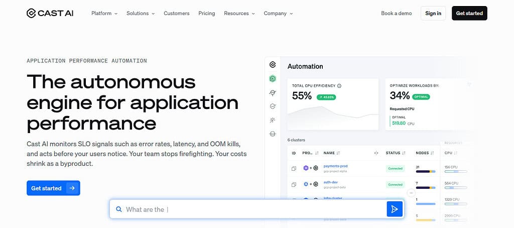The height and width of the screenshot is (228, 514).
Task: Click the Automation heading
Action: pos(305,66)
